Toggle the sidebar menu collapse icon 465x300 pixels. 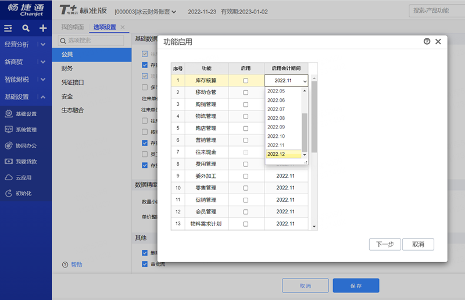tap(8, 28)
